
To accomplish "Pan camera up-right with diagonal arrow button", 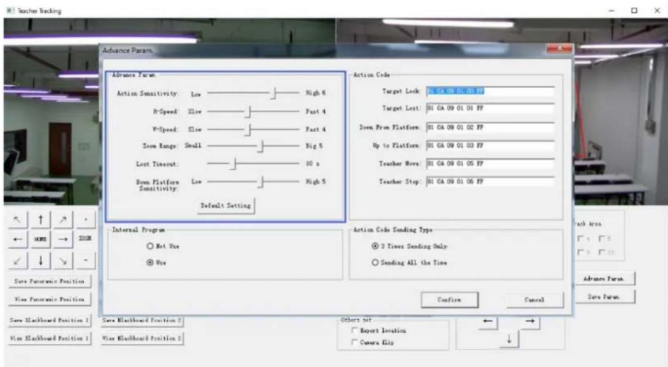I will (63, 220).
